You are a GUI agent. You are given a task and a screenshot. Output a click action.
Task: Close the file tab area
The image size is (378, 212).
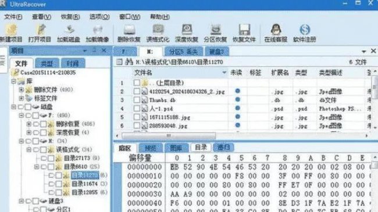coord(373,51)
